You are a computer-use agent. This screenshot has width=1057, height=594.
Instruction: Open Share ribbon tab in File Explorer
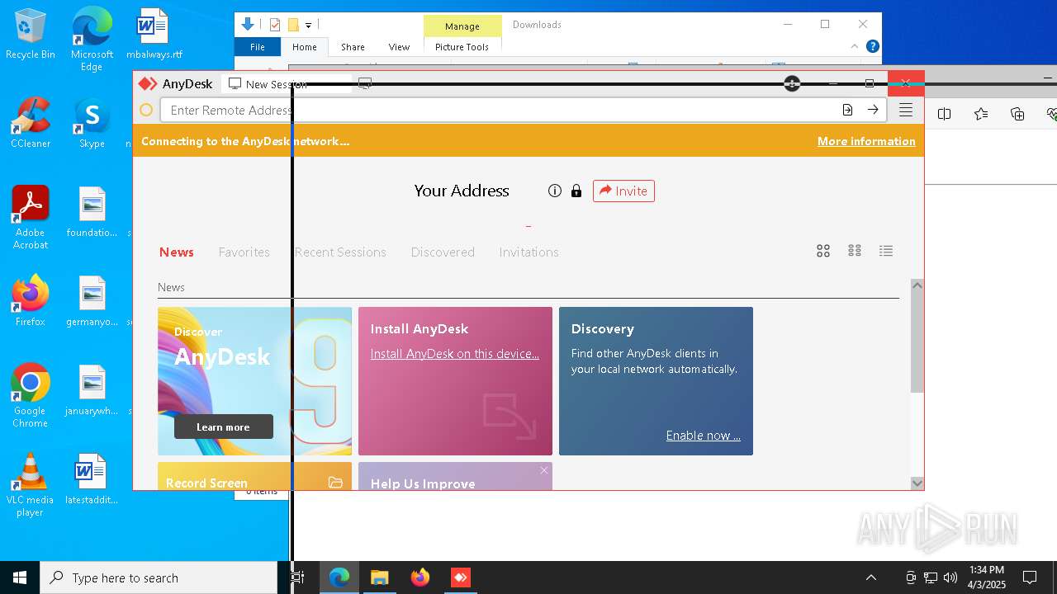click(353, 47)
